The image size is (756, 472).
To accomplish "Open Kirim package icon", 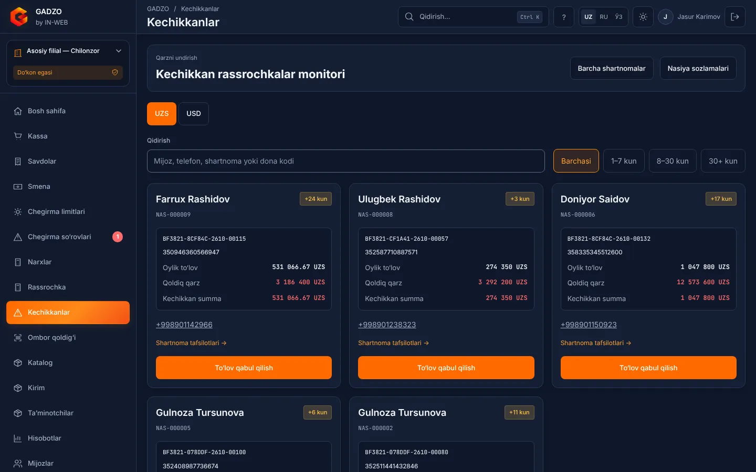I will (18, 388).
